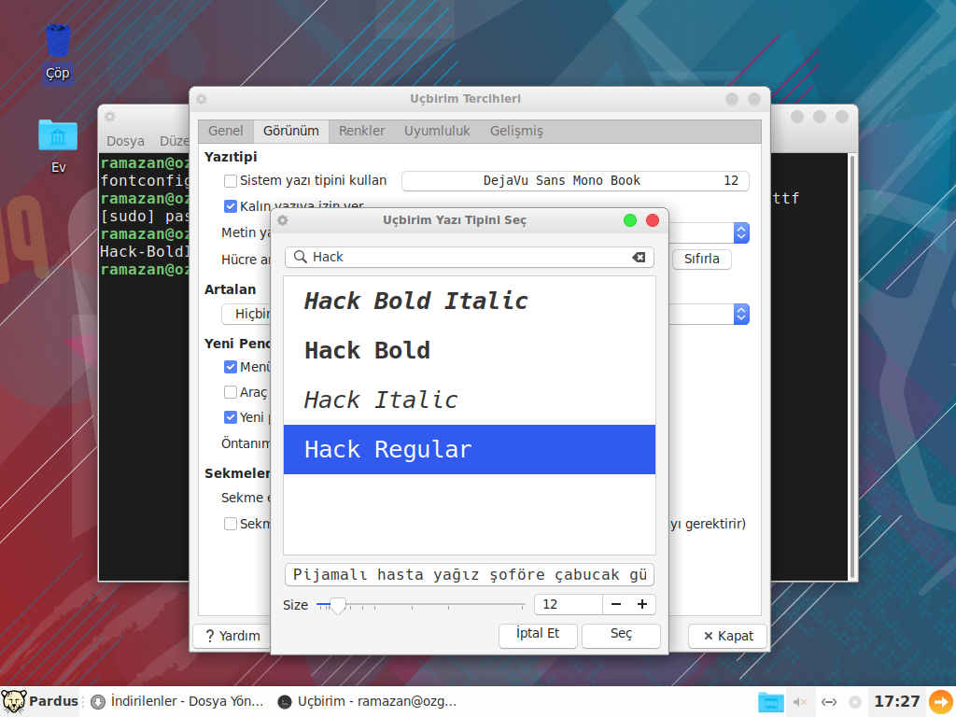Switch to the Uyumluluk tab

pos(437,131)
